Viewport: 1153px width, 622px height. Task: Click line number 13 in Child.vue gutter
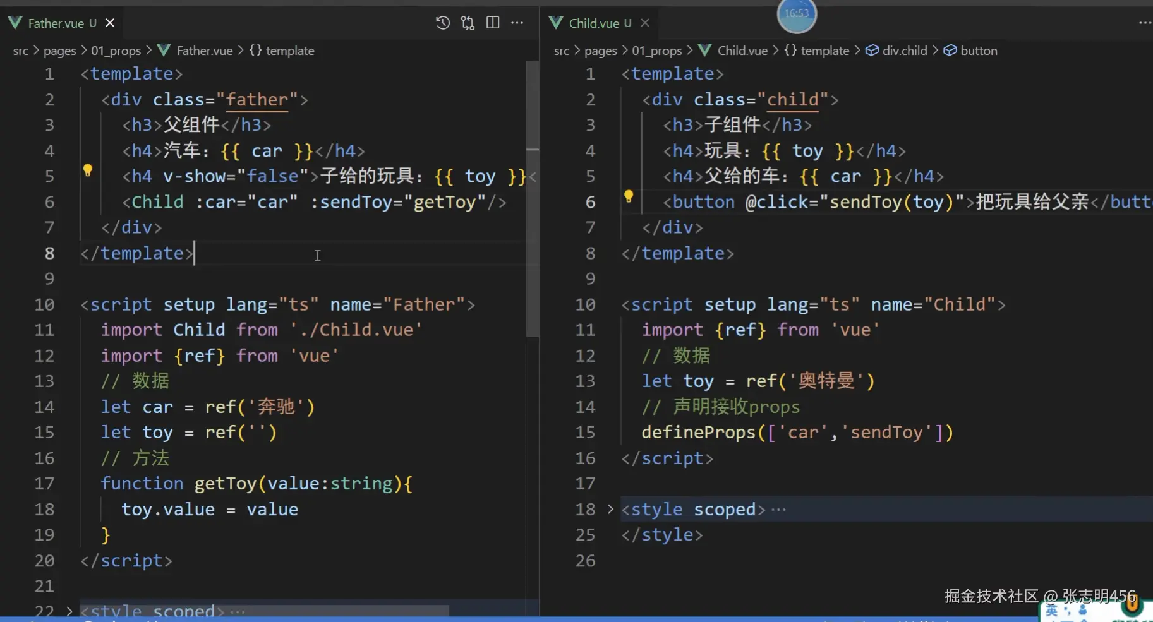pos(585,381)
